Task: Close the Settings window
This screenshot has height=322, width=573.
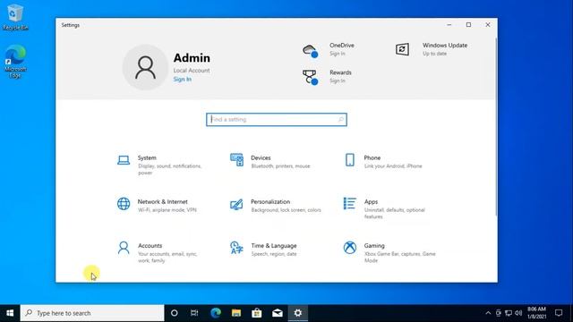Action: click(x=487, y=25)
